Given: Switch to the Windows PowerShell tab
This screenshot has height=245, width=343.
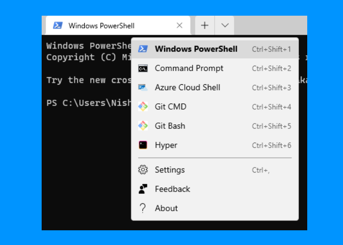Looking at the screenshot, I should [118, 25].
